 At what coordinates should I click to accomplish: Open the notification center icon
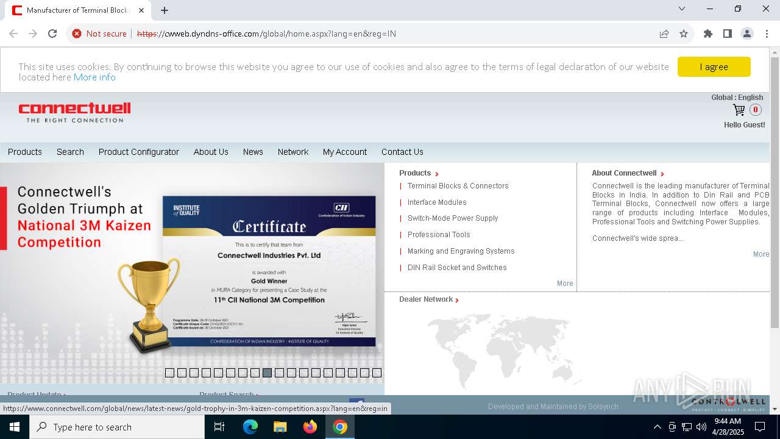tap(760, 427)
